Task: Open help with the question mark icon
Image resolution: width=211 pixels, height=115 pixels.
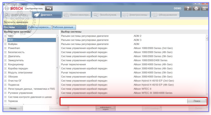Action: coord(188,8)
